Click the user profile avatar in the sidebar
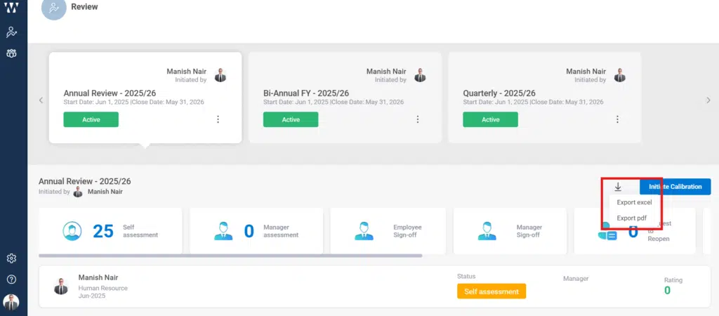This screenshot has width=719, height=316. click(x=11, y=302)
